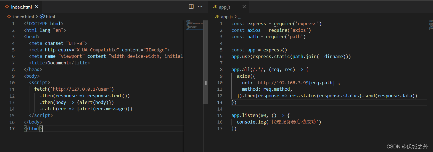Screen dimensions: 433x152
Task: Click the <!DOCTYPE html> line
Action: [44, 24]
